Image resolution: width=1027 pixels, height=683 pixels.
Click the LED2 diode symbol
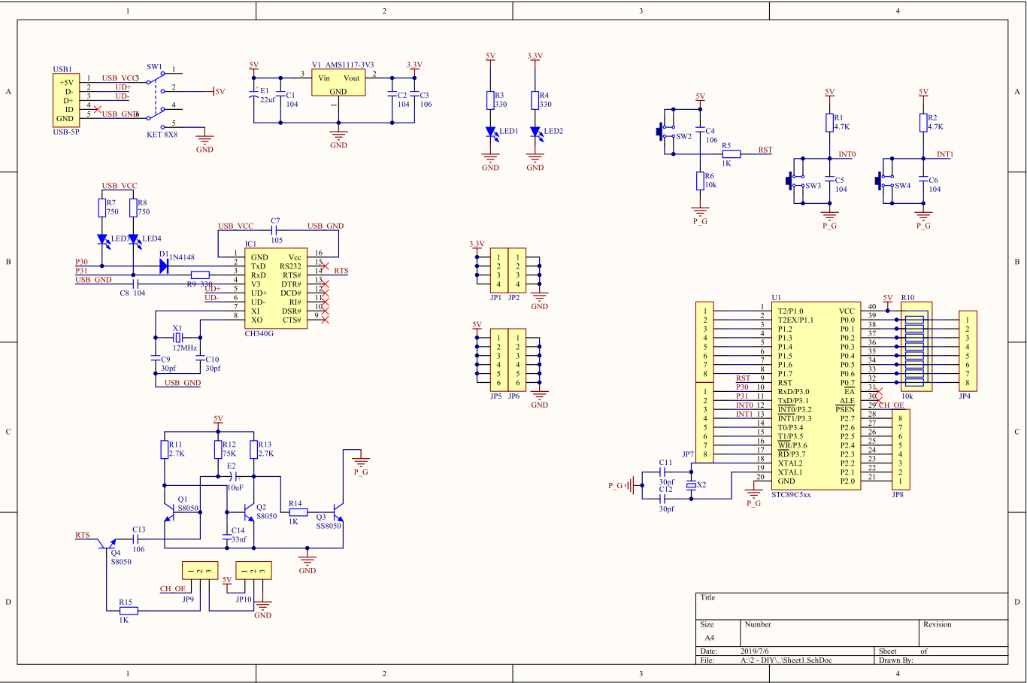pyautogui.click(x=535, y=132)
